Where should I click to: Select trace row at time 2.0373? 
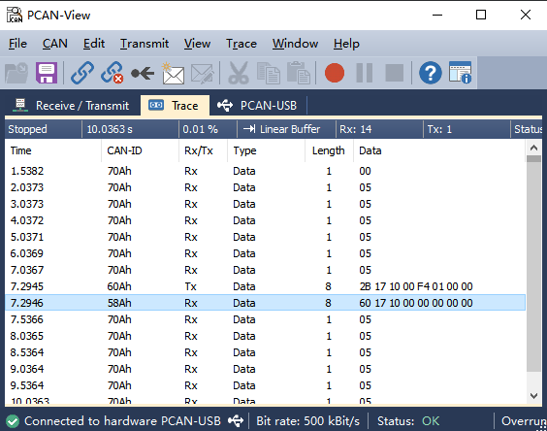point(265,187)
